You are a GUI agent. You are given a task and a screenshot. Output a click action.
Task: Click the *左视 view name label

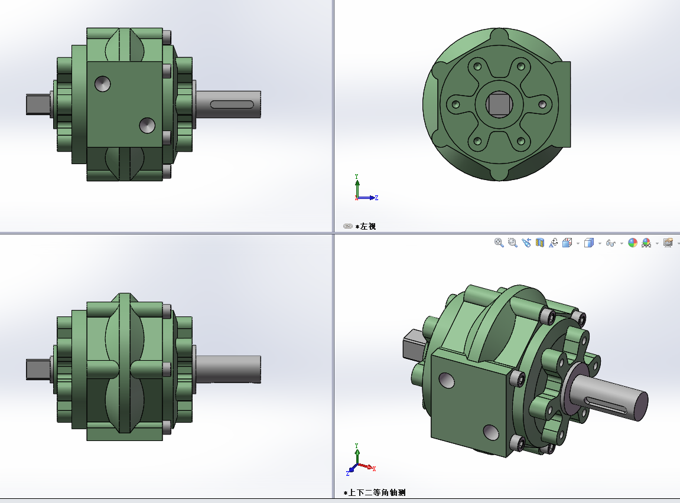[366, 226]
